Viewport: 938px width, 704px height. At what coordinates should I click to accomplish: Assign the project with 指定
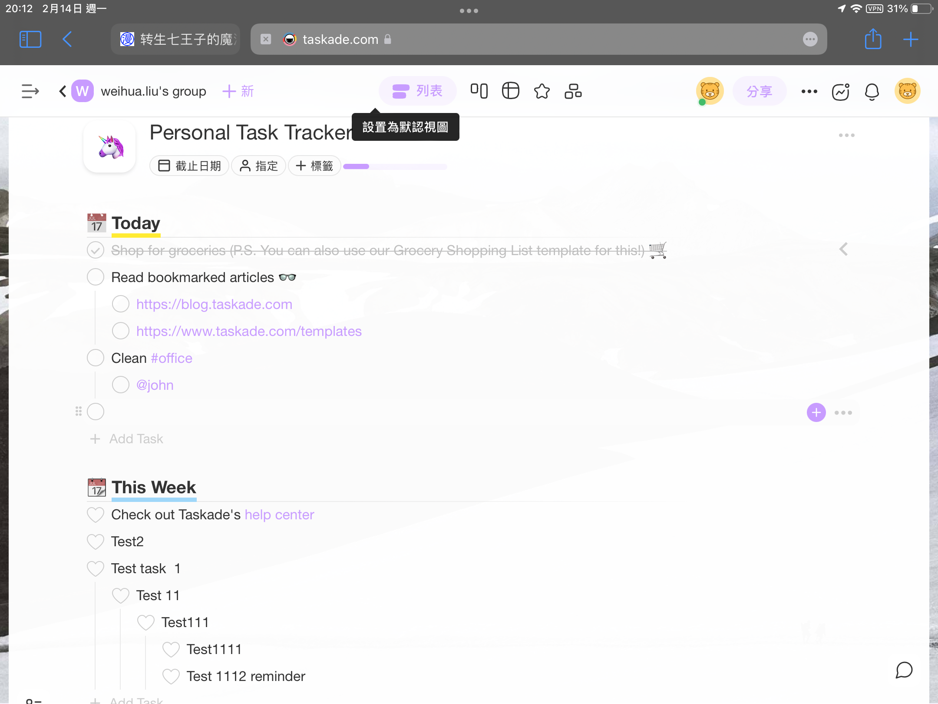tap(259, 166)
